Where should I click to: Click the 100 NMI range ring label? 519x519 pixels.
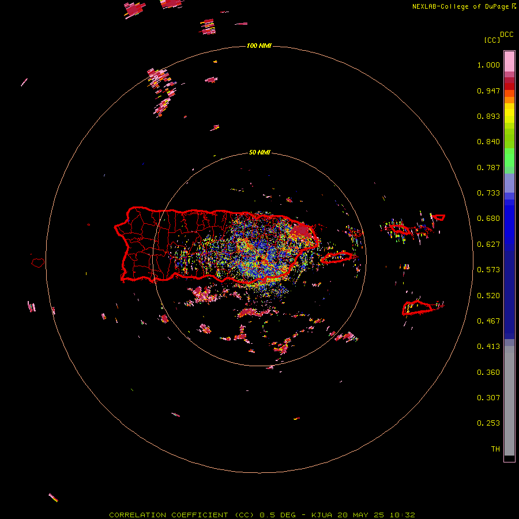click(x=259, y=46)
